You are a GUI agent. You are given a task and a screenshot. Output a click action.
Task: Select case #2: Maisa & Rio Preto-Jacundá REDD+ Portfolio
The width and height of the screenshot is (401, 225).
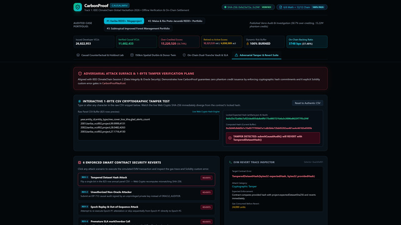pos(175,21)
